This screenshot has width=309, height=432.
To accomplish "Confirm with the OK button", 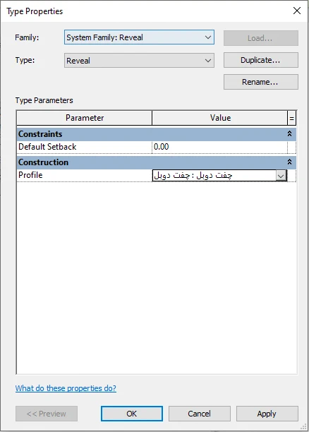I will 132,414.
